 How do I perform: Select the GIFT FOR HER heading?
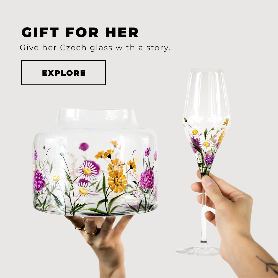[80, 32]
